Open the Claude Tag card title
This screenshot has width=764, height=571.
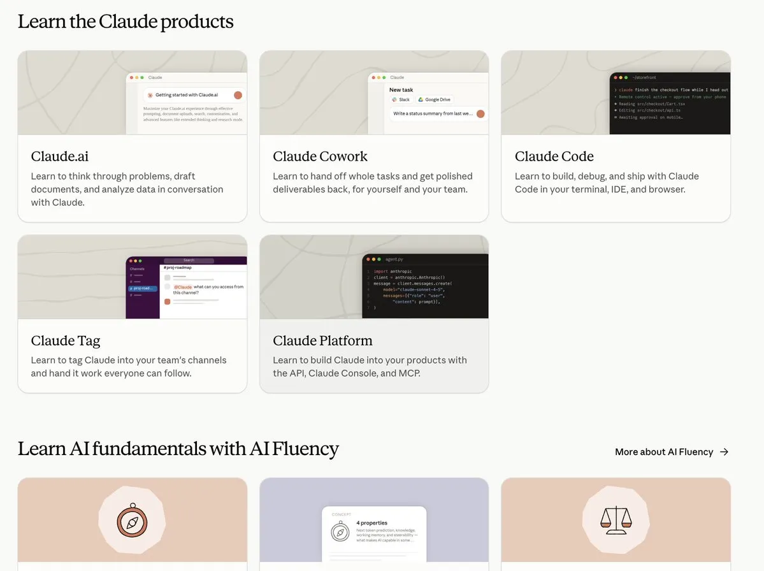tap(65, 340)
